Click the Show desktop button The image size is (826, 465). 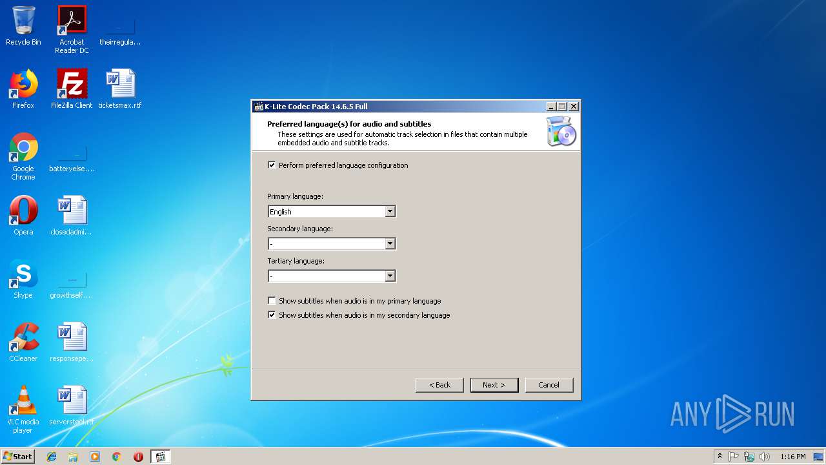coord(818,457)
